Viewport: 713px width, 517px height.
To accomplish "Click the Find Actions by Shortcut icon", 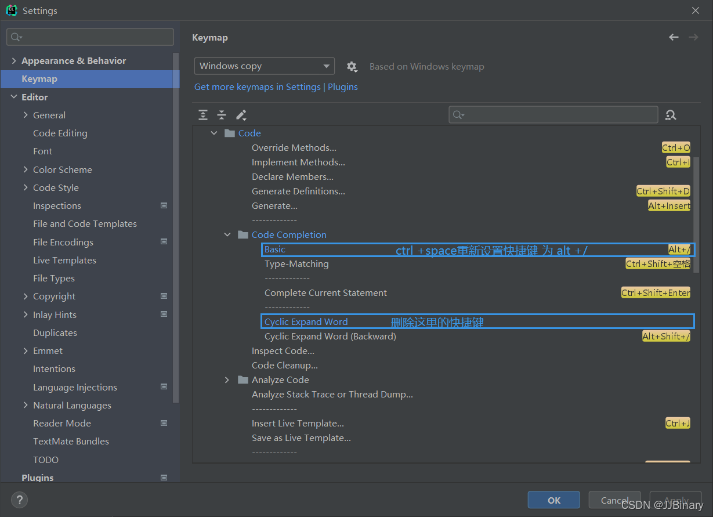I will point(671,115).
